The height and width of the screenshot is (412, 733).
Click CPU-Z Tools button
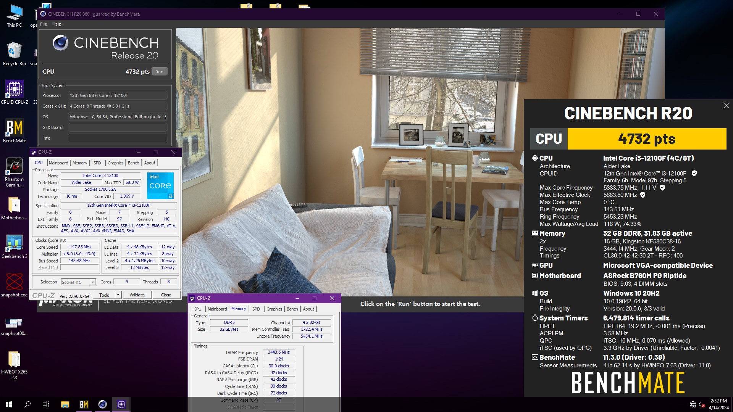coord(104,295)
